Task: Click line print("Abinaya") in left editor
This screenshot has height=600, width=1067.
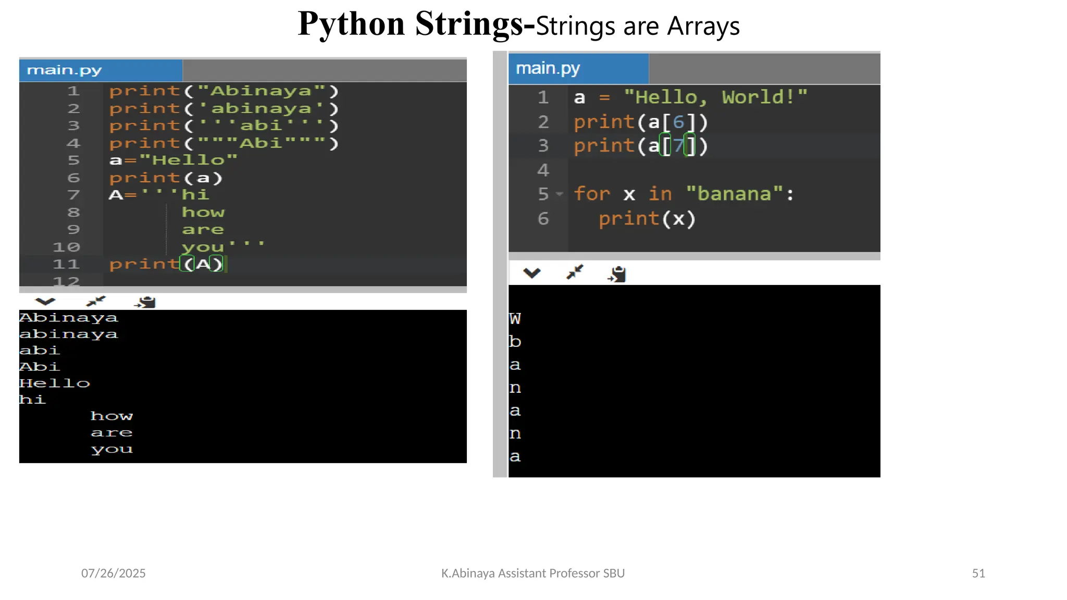Action: (225, 91)
